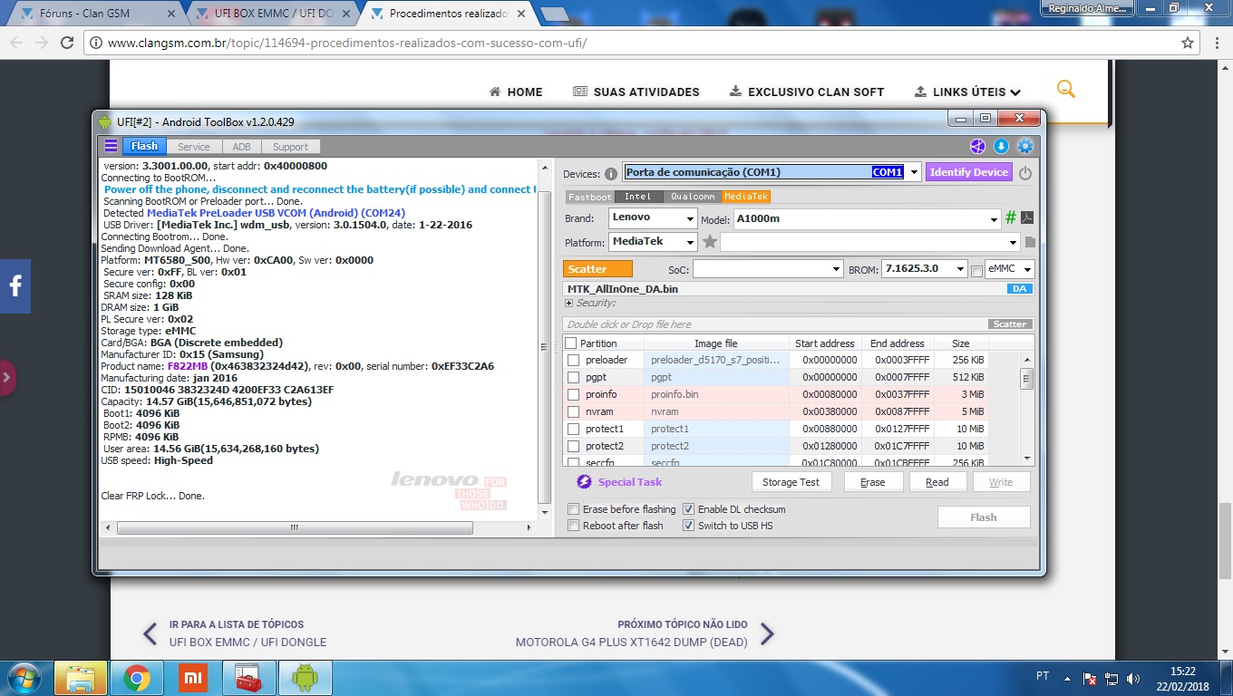The height and width of the screenshot is (696, 1233).
Task: Open the Brand dropdown showing Lenovo
Action: (x=690, y=218)
